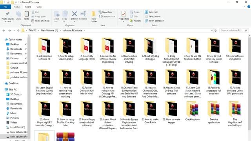Select Downloads under Quick access

click(x=16, y=49)
